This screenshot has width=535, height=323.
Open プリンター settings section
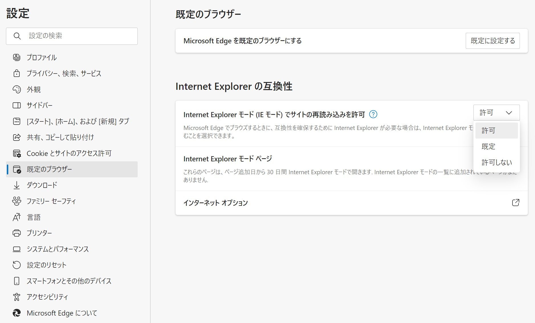point(72,233)
